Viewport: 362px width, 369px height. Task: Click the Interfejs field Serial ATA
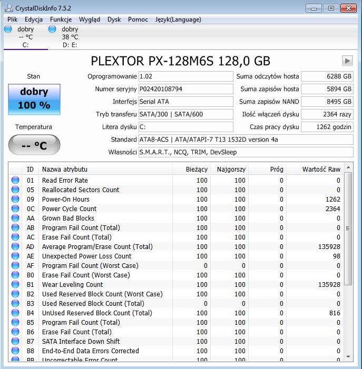186,102
